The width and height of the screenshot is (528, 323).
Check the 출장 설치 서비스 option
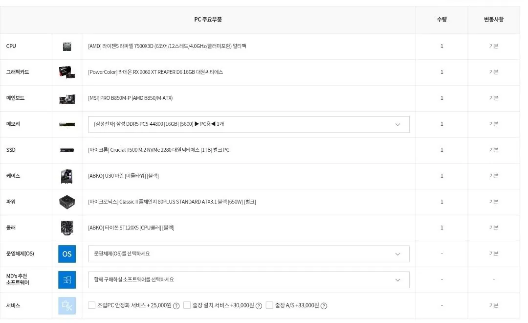coord(187,305)
